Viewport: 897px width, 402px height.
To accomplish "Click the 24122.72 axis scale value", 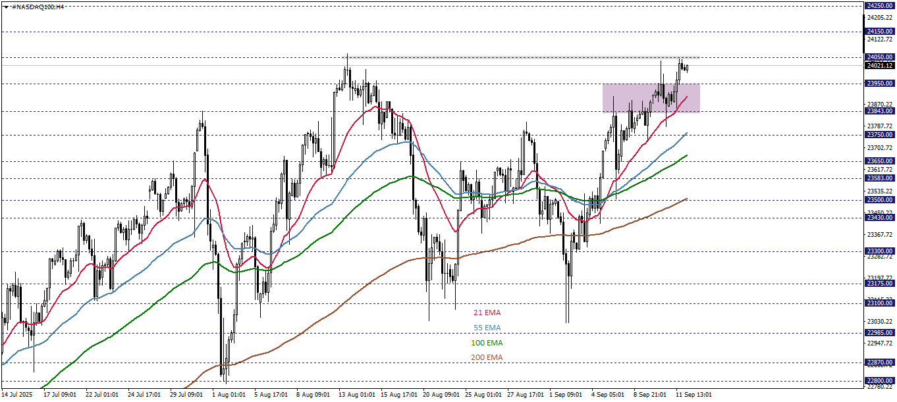I will [881, 39].
